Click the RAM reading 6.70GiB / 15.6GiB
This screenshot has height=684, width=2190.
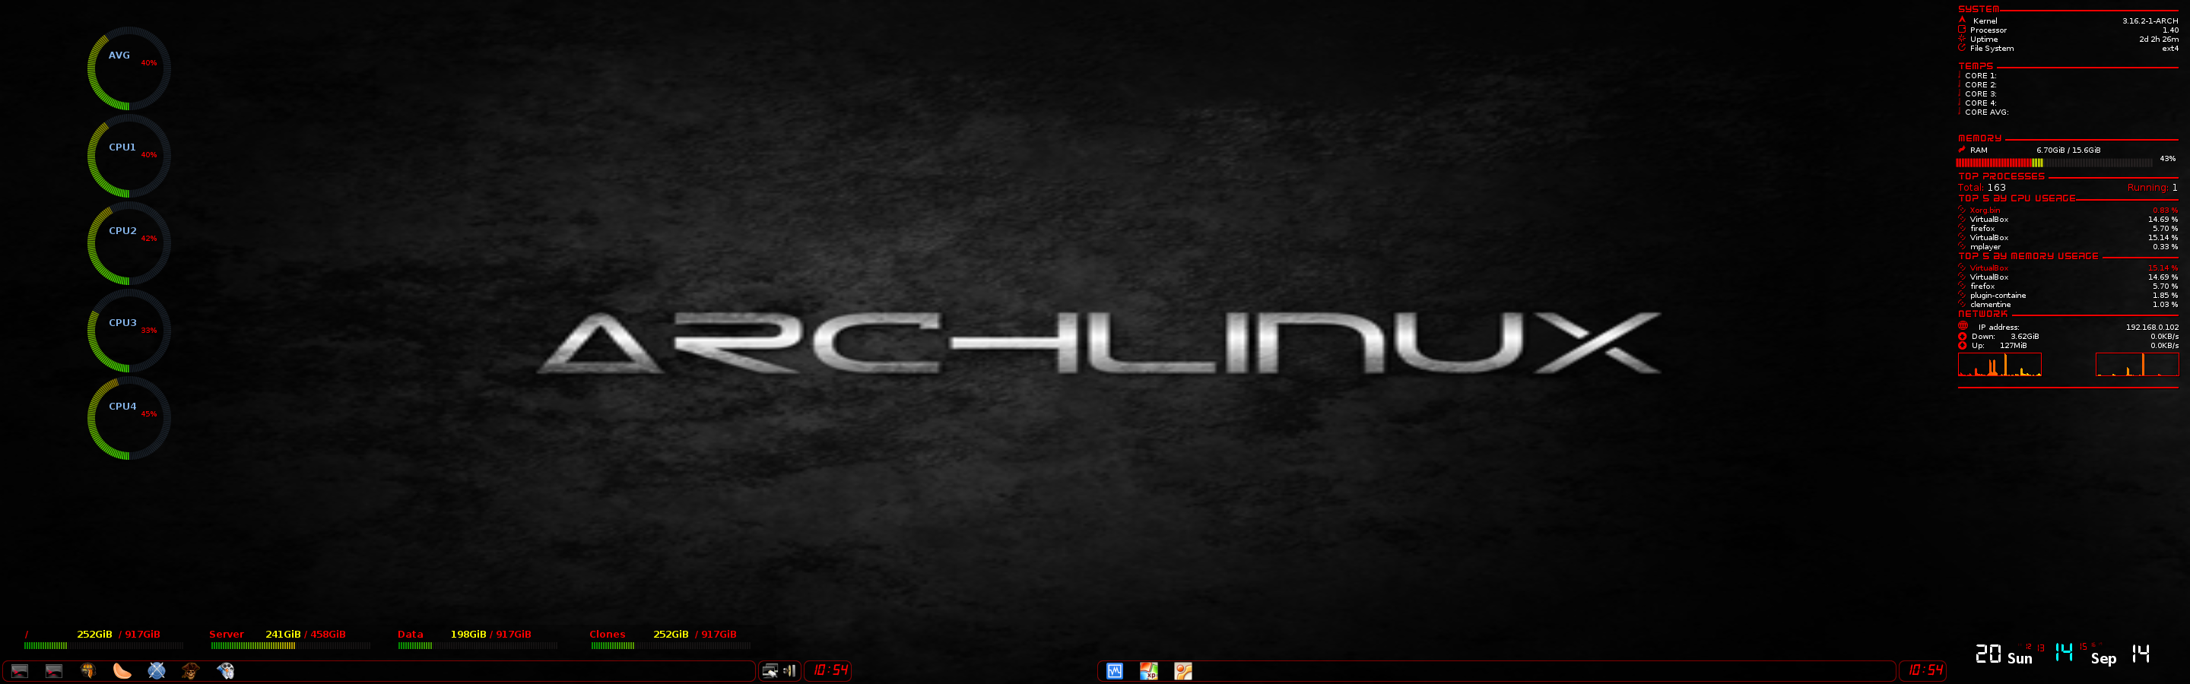pos(2068,150)
